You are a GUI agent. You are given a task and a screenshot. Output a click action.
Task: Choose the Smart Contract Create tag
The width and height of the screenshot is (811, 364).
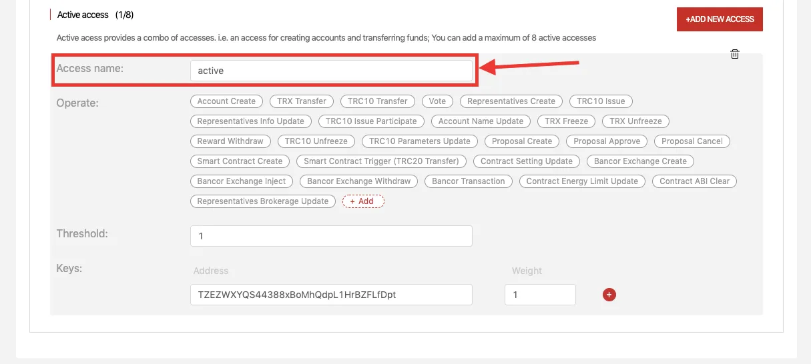(x=240, y=161)
